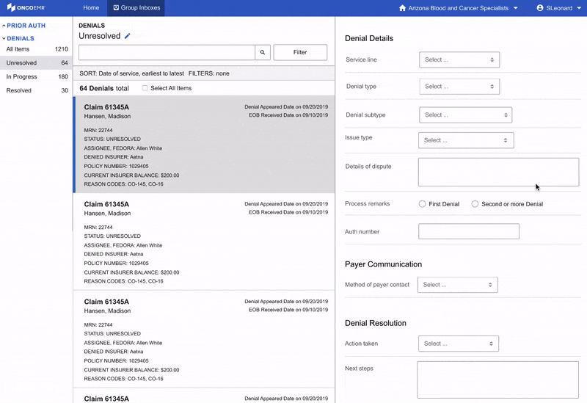The width and height of the screenshot is (587, 403).
Task: Click the Auth number input field
Action: tap(469, 231)
